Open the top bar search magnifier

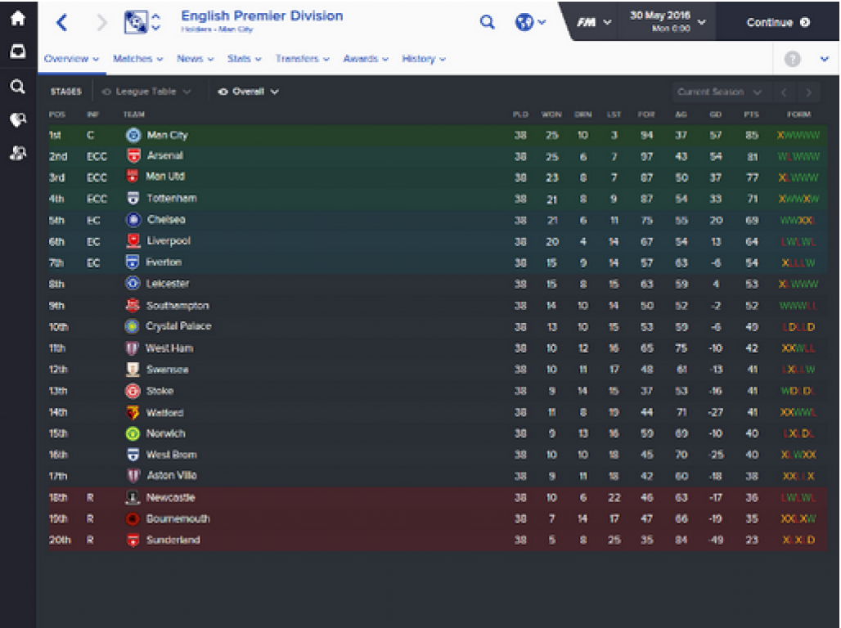(x=487, y=22)
